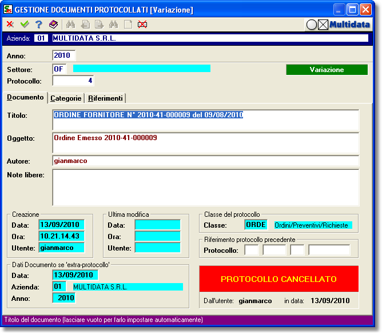
Task: Click Ultima modifica Data empty field
Action: click(158, 225)
